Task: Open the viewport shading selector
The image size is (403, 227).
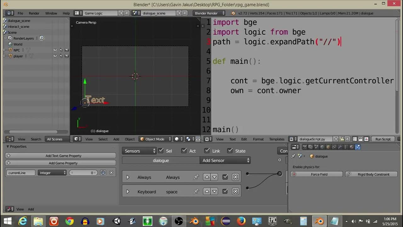Action: point(179,139)
